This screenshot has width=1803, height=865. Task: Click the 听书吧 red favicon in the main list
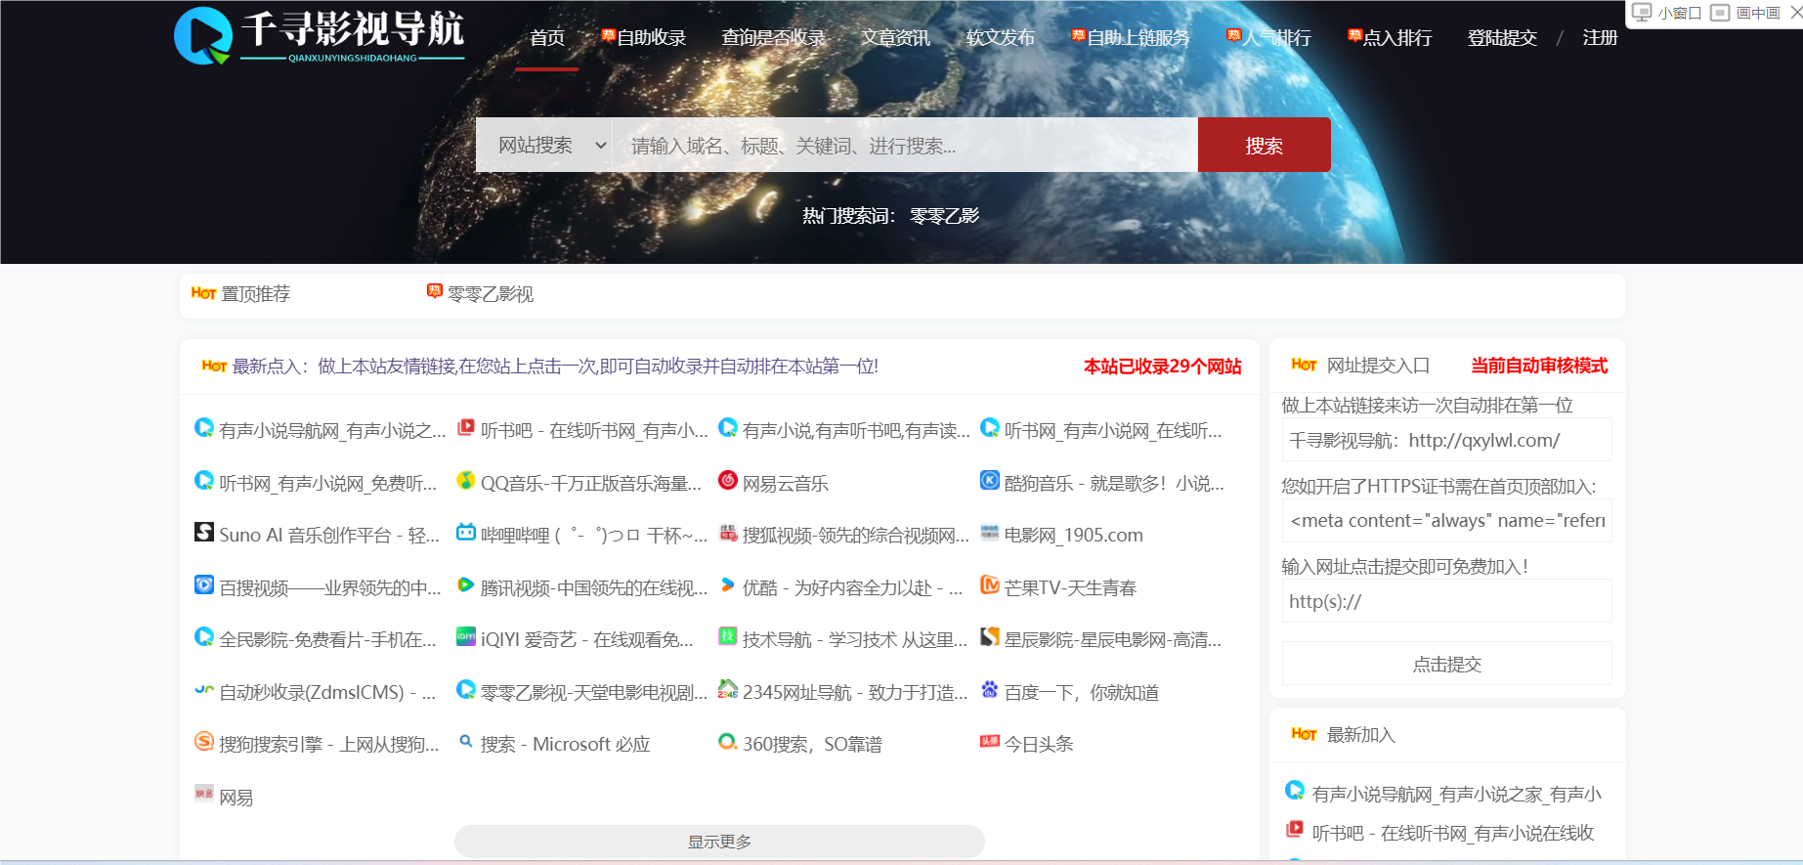[466, 428]
